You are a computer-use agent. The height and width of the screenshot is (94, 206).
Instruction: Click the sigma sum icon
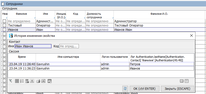(32, 81)
